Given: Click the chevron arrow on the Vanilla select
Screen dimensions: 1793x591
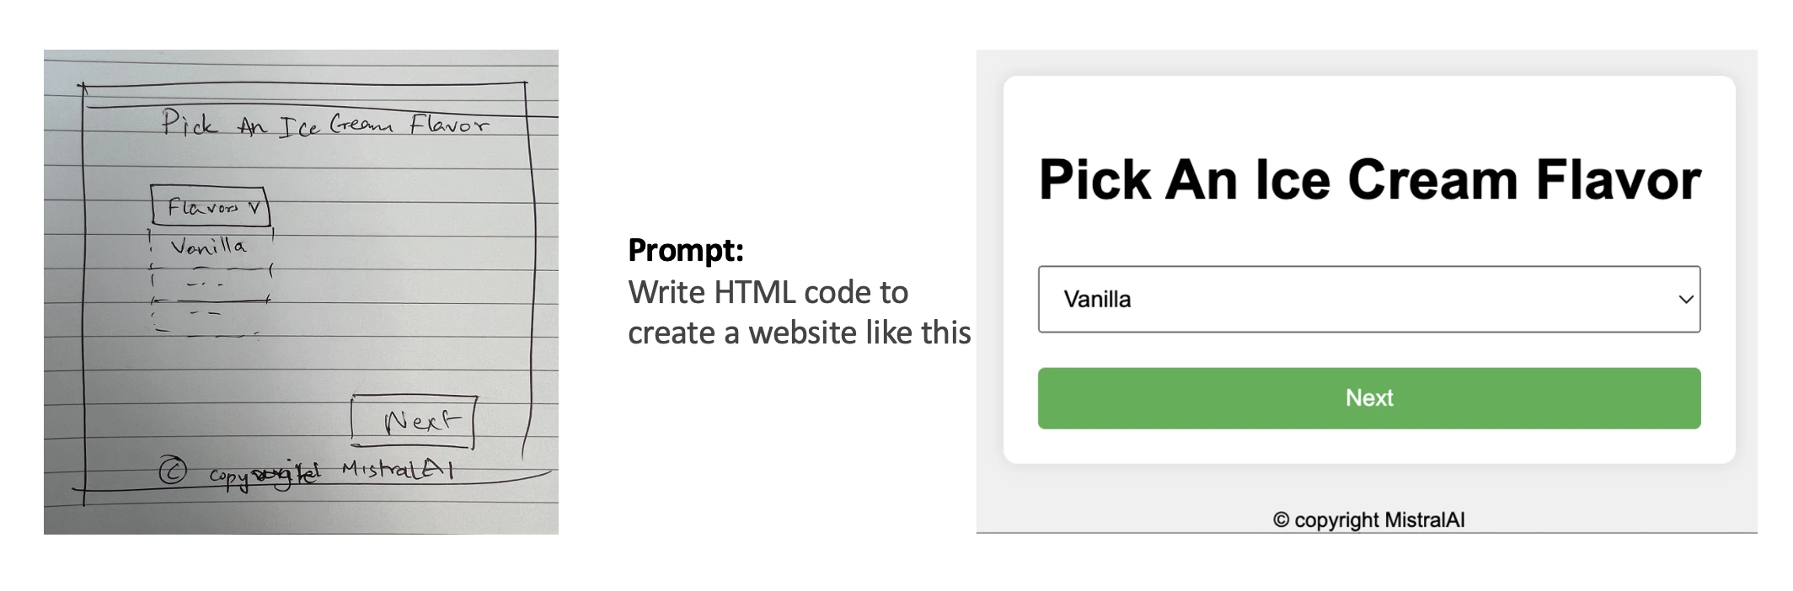Looking at the screenshot, I should click(x=1686, y=300).
